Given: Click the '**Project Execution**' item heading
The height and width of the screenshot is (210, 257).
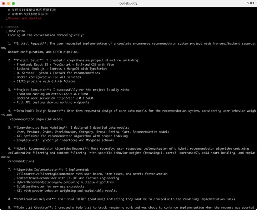Looking at the screenshot, I should 32,90.
